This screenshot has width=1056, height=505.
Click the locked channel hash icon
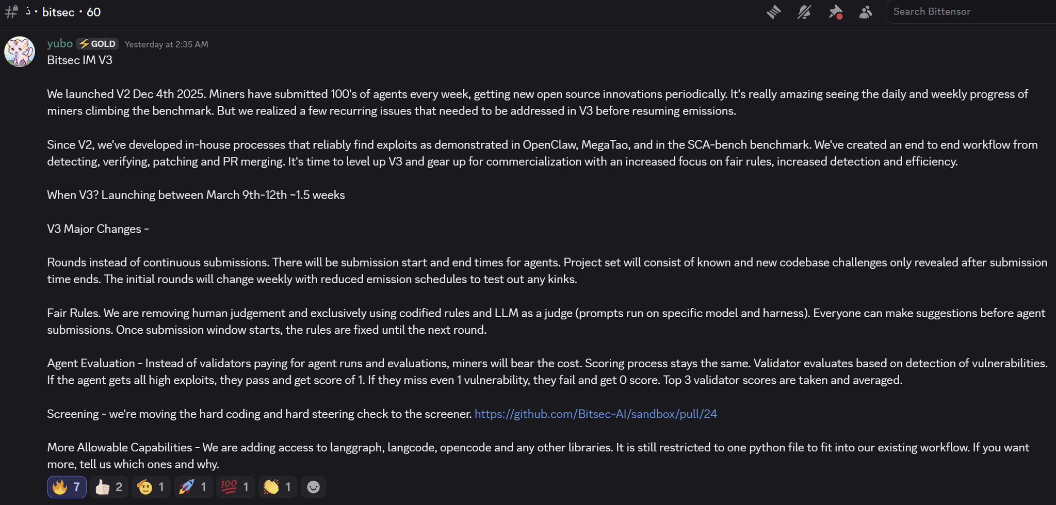[x=11, y=12]
